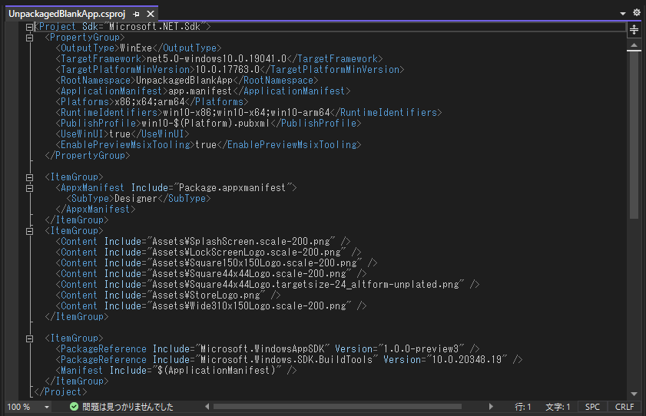The image size is (646, 416).
Task: Collapse the PropertyGroup element
Action: coord(30,38)
